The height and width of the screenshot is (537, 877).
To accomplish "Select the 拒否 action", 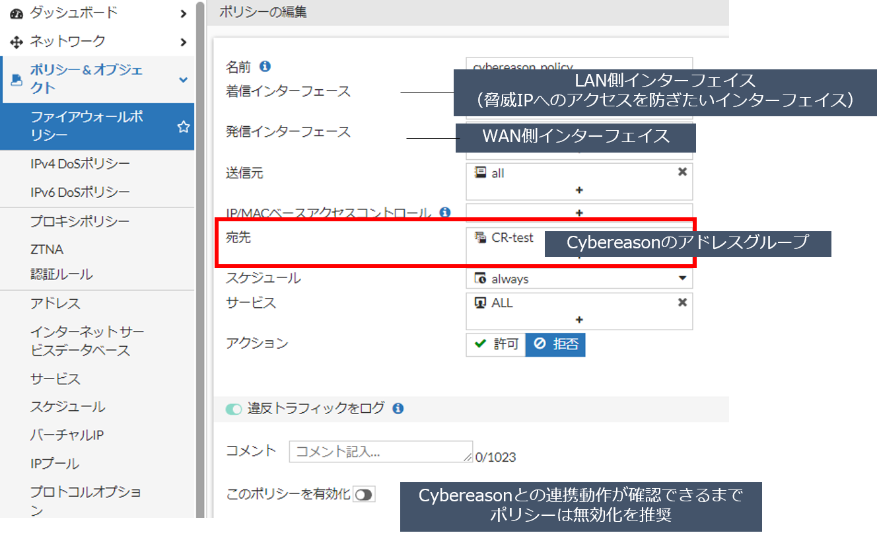I will (x=555, y=344).
